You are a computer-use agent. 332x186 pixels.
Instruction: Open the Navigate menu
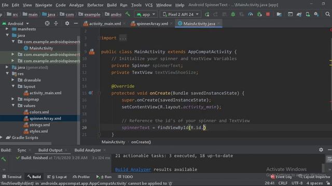(44, 5)
